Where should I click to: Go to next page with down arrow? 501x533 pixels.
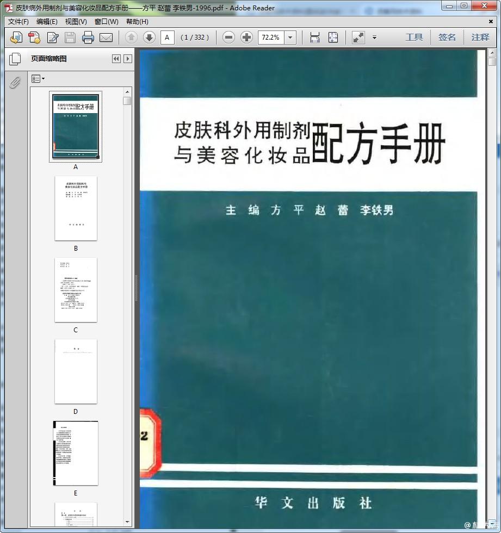point(149,38)
